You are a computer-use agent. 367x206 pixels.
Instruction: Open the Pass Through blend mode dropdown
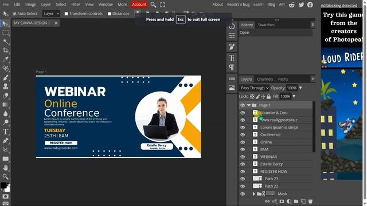(255, 88)
